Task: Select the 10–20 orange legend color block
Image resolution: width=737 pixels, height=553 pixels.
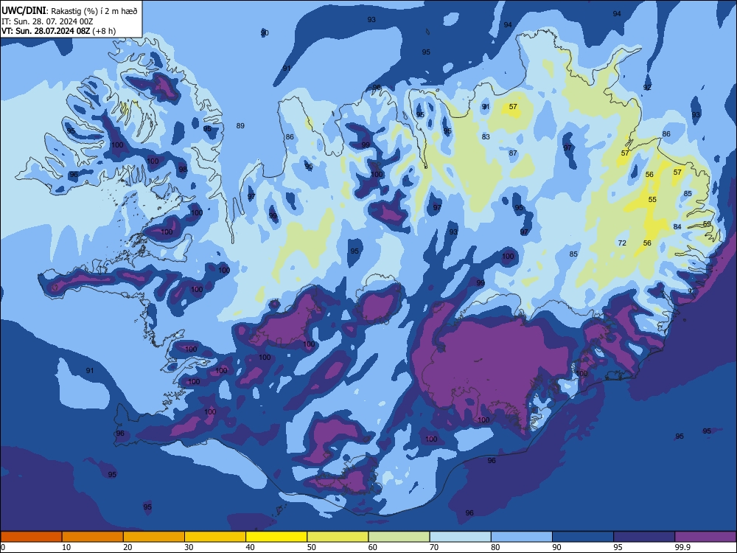Action: click(x=93, y=537)
